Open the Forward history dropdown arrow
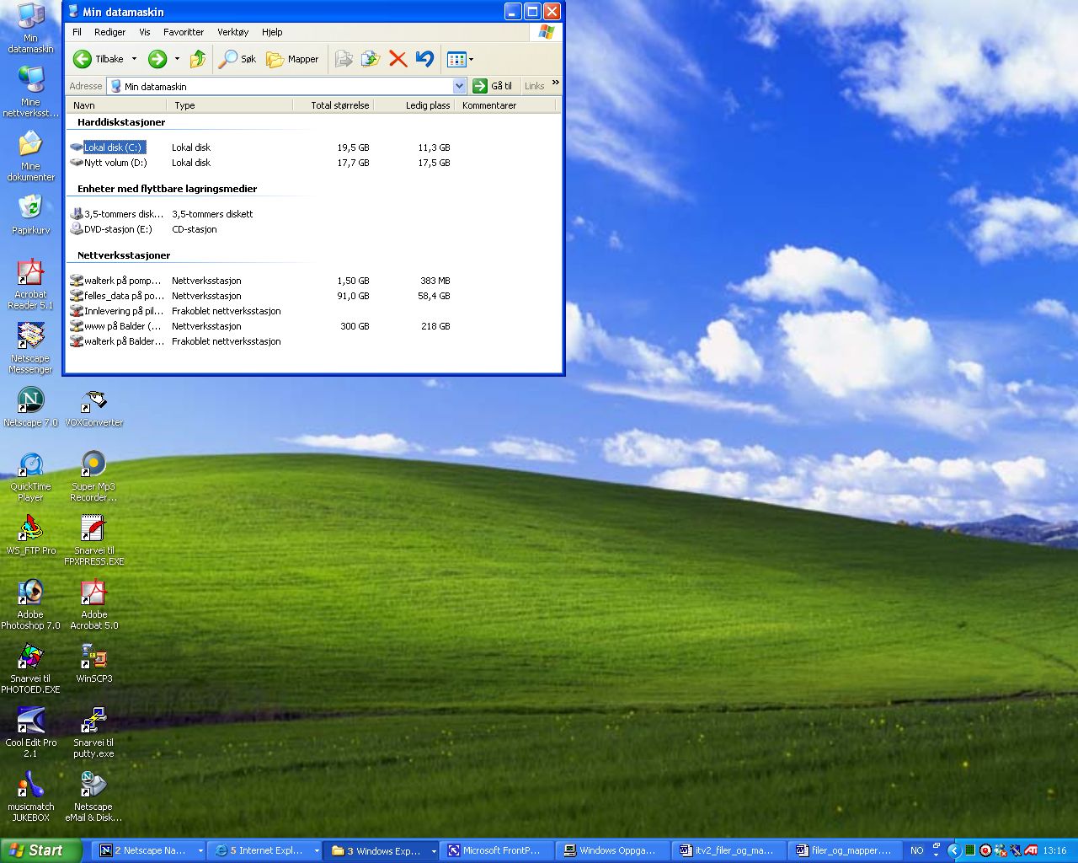This screenshot has height=863, width=1078. (x=177, y=59)
